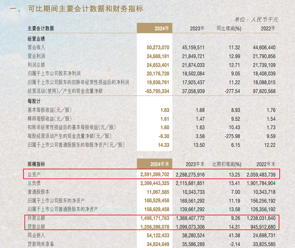This screenshot has height=248, width=295.
Task: Click the 2024 total assets value 2,591,399,702
Action: click(x=155, y=175)
